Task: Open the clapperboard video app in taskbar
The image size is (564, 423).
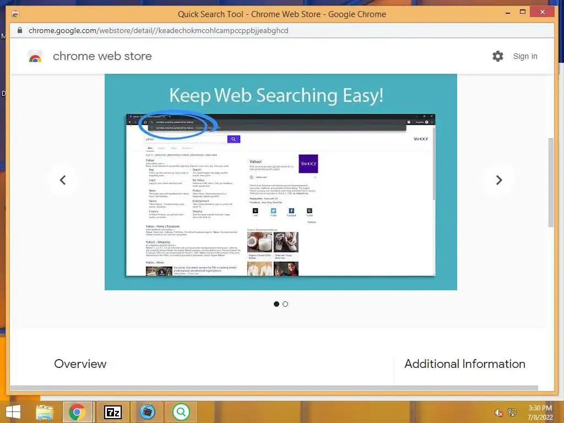Action: (147, 412)
